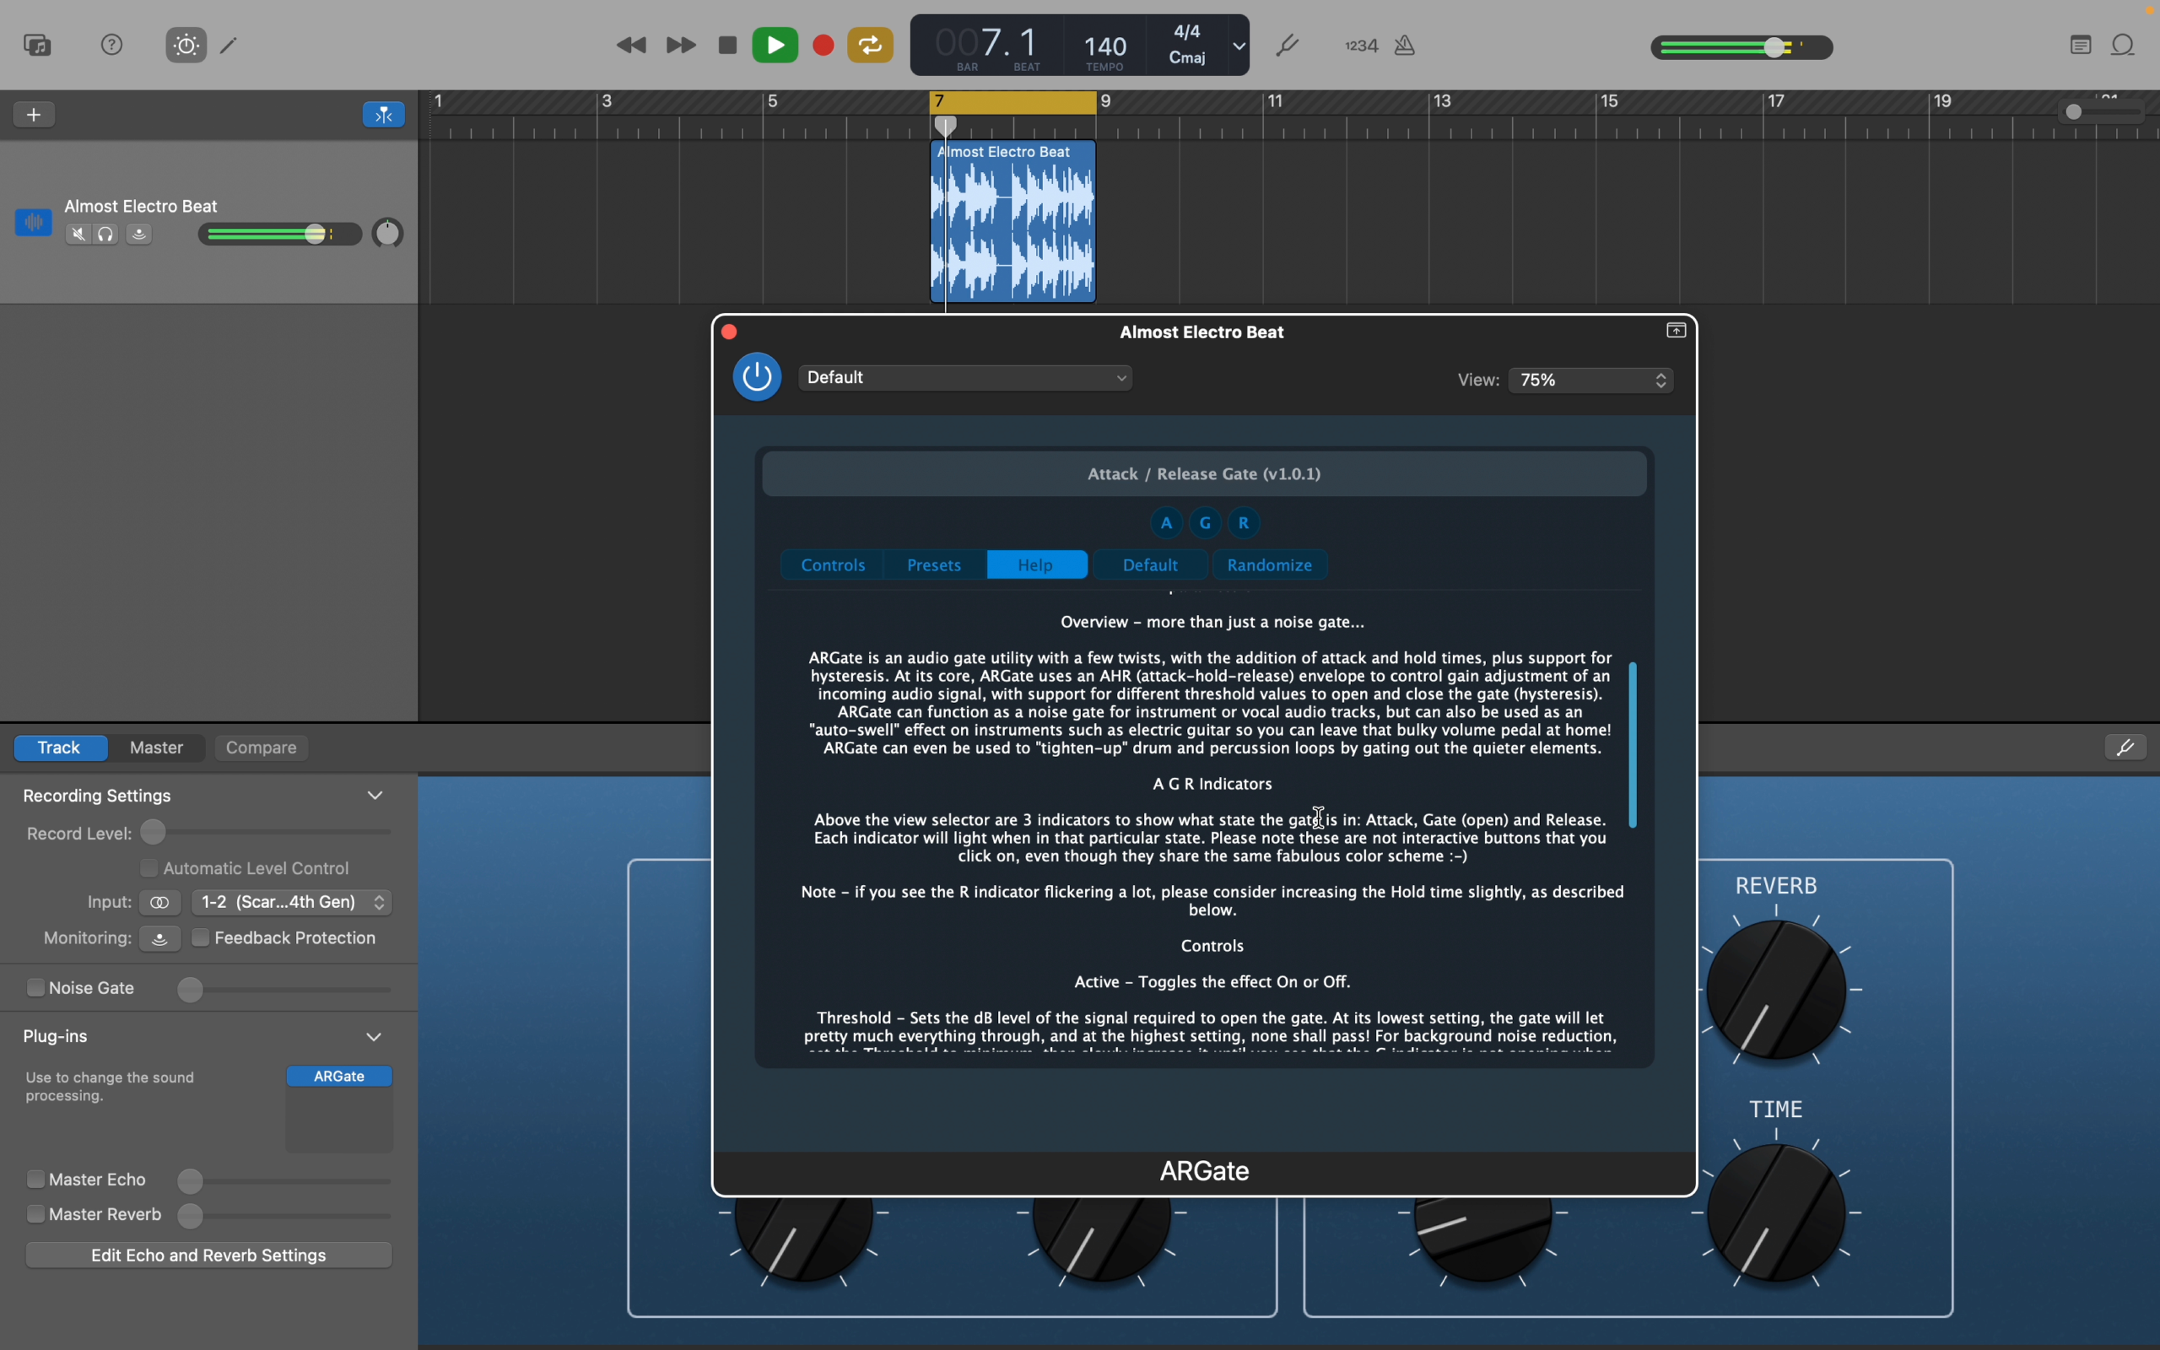This screenshot has height=1350, width=2160.
Task: Click the A attack indicator
Action: 1166,523
